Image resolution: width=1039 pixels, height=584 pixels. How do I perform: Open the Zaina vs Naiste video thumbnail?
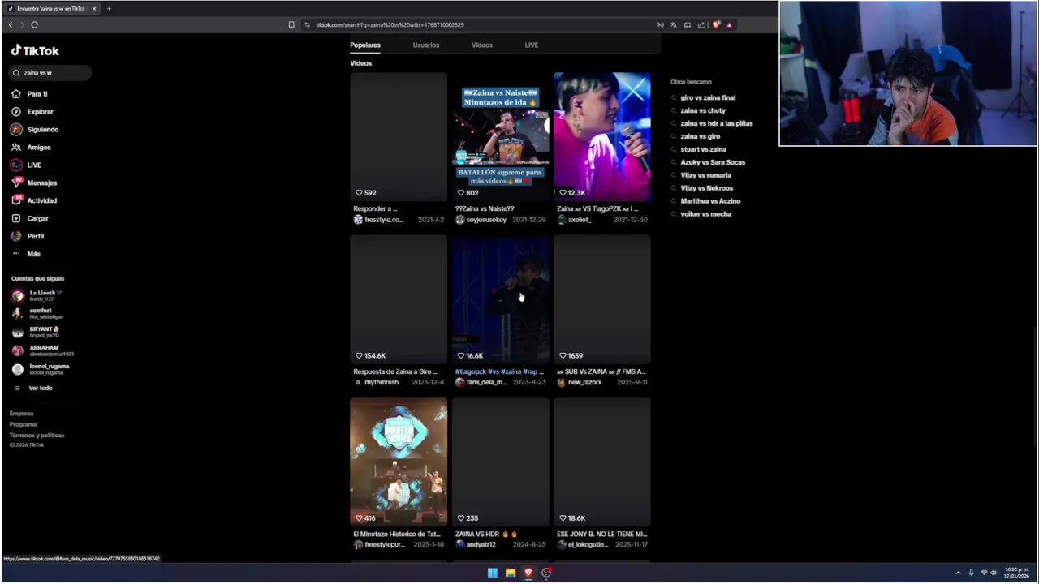click(500, 137)
